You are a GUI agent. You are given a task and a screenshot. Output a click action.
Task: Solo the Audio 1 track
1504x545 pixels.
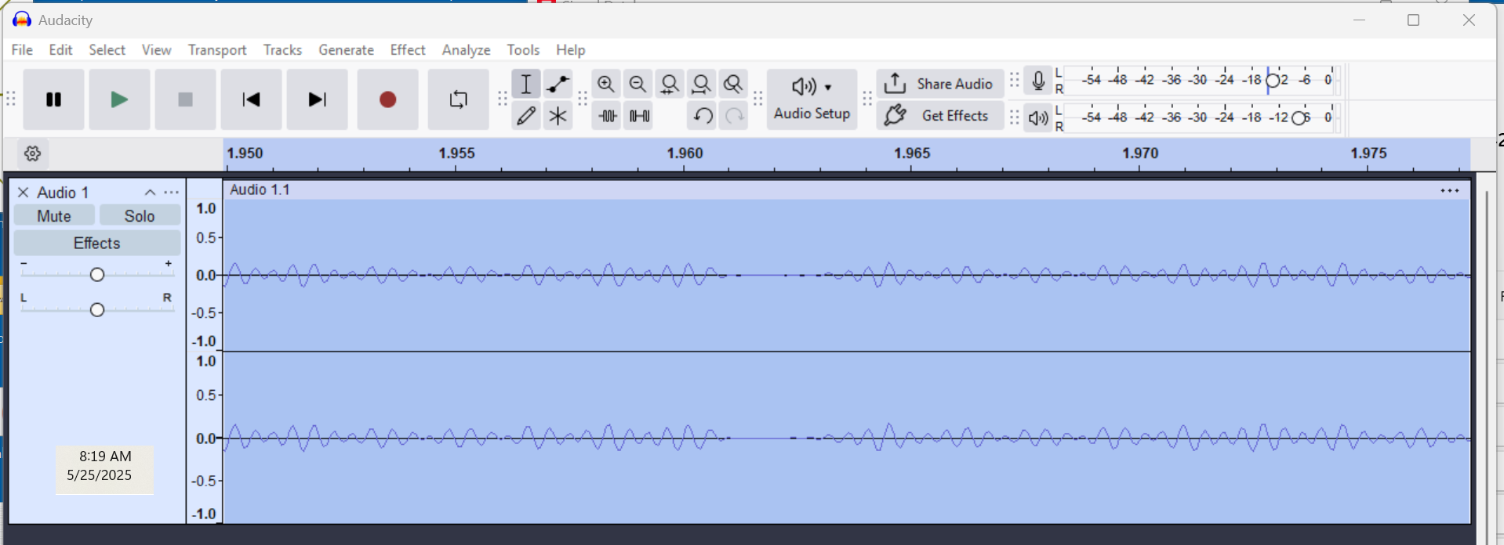(x=140, y=216)
